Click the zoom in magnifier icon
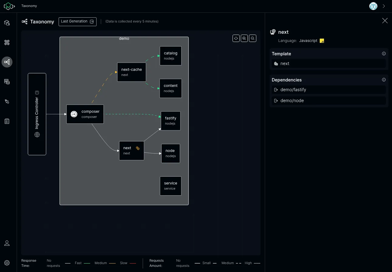The width and height of the screenshot is (392, 272). (244, 38)
